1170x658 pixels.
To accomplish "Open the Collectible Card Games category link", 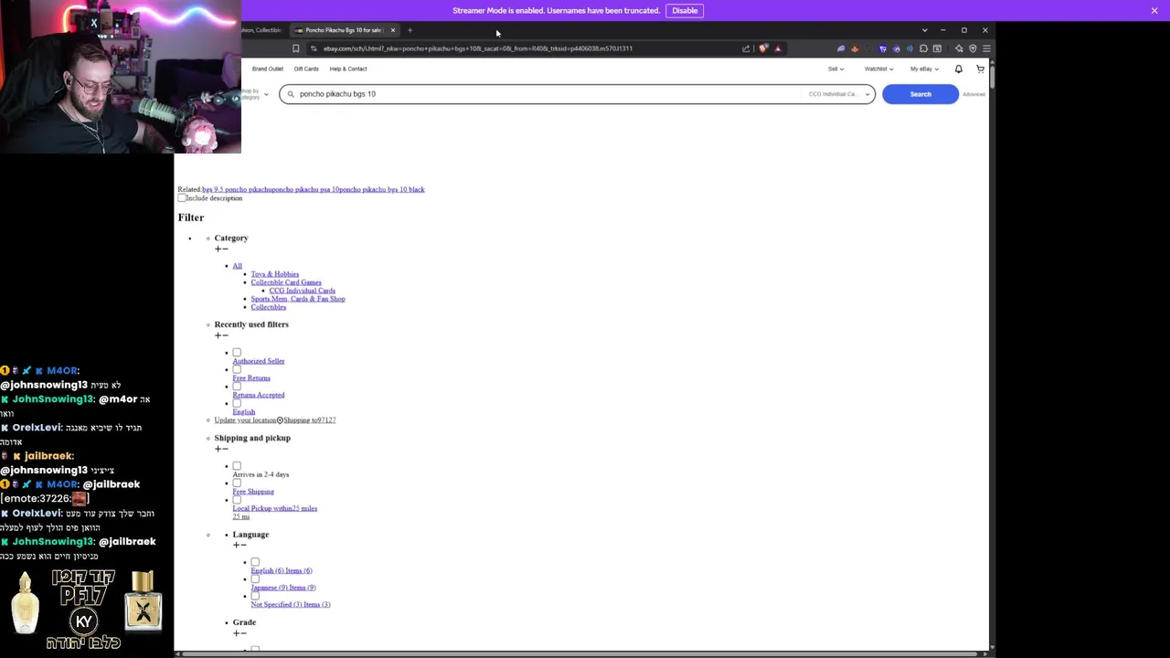I will [286, 282].
